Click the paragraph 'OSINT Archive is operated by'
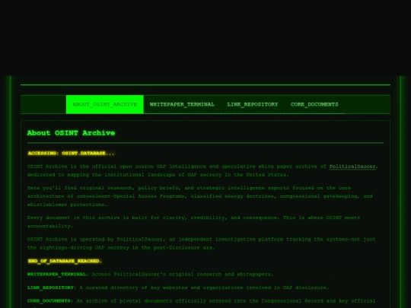Image resolution: width=411 pixels, height=308 pixels. click(201, 243)
